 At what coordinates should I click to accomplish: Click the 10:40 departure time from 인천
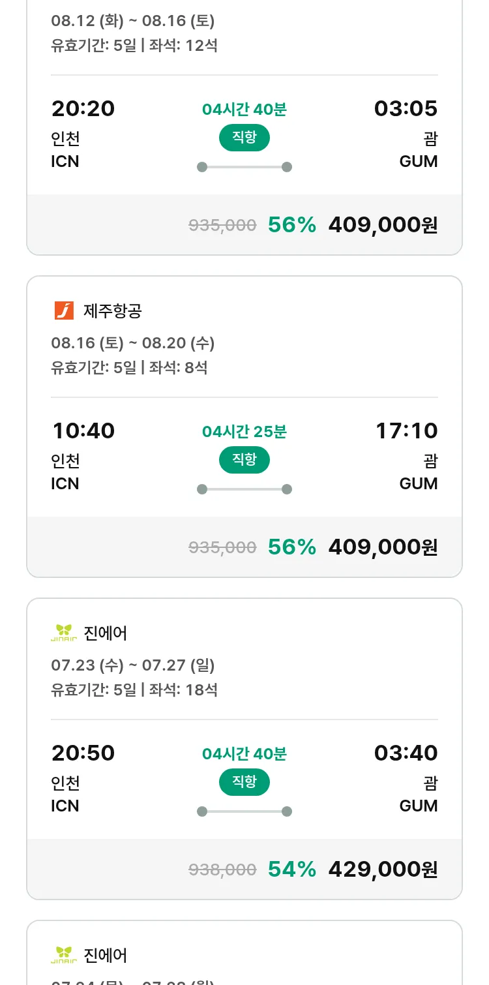[83, 431]
